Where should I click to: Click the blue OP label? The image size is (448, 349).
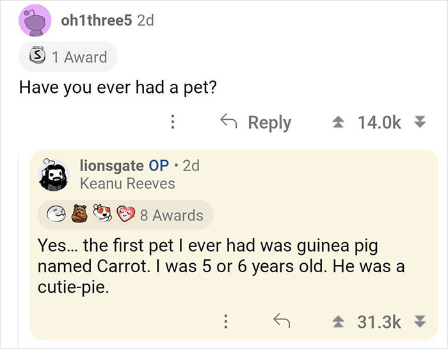coord(158,165)
